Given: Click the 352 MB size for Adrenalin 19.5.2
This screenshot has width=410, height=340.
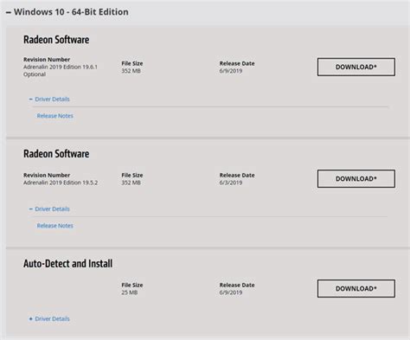Looking at the screenshot, I should [x=131, y=183].
